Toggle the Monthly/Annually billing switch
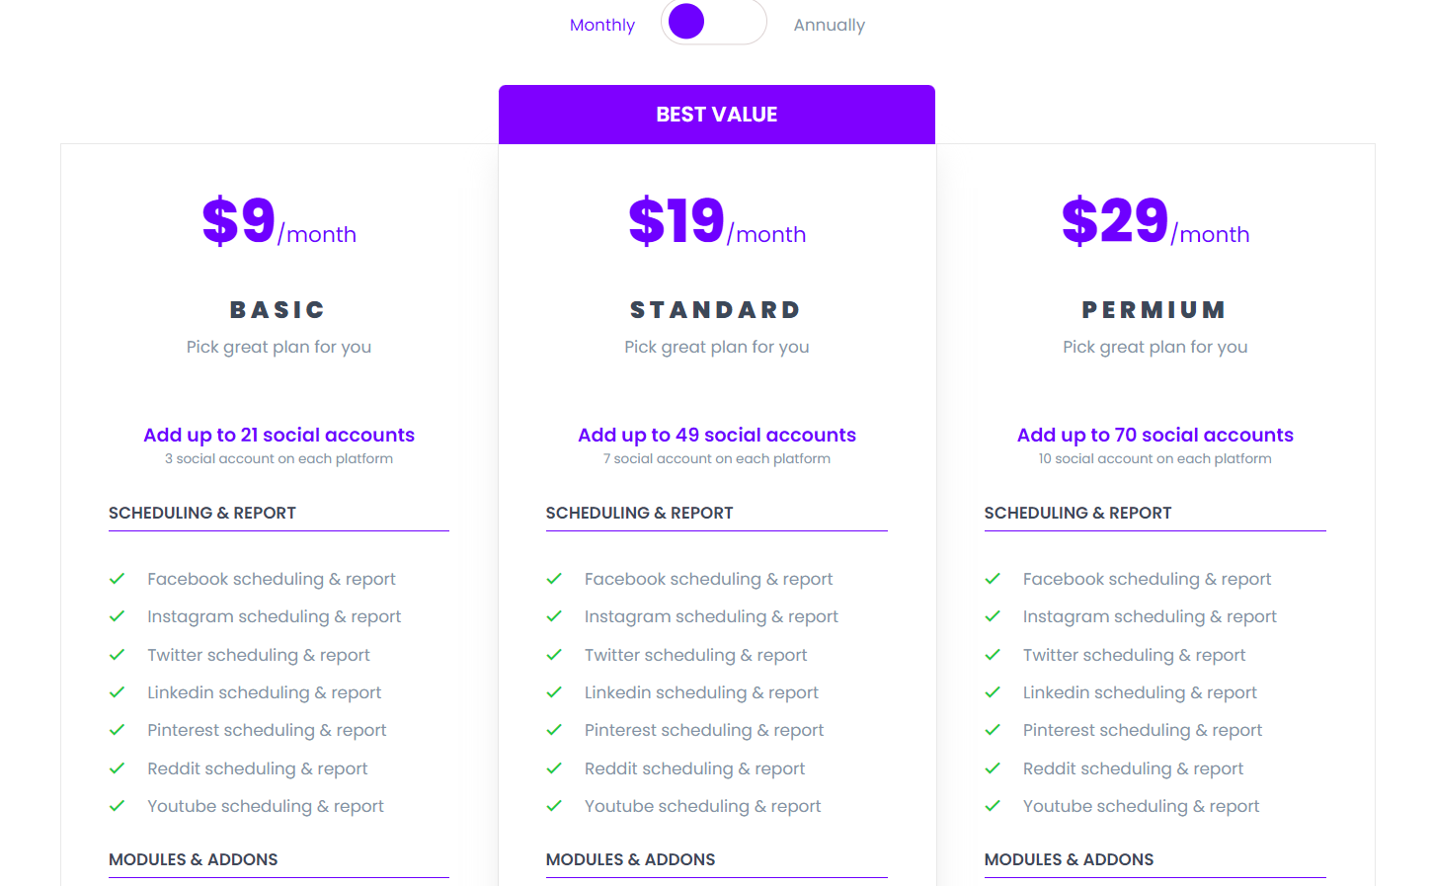The image size is (1433, 886). (714, 21)
